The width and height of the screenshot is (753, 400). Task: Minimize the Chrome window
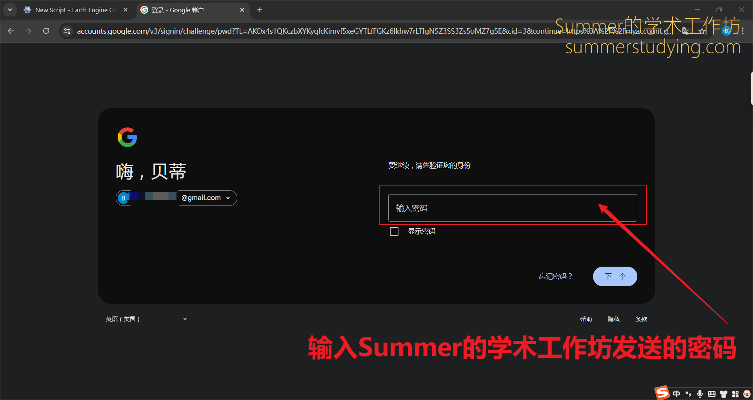click(x=697, y=10)
